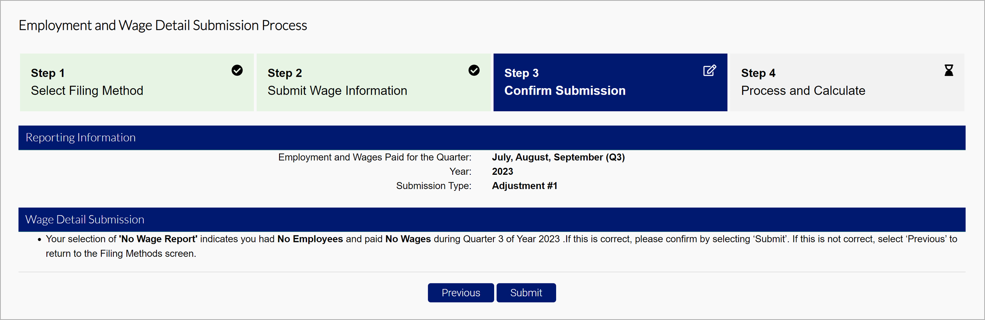Click the quarter value July, August, September (Q3)
This screenshot has height=320, width=985.
click(558, 158)
